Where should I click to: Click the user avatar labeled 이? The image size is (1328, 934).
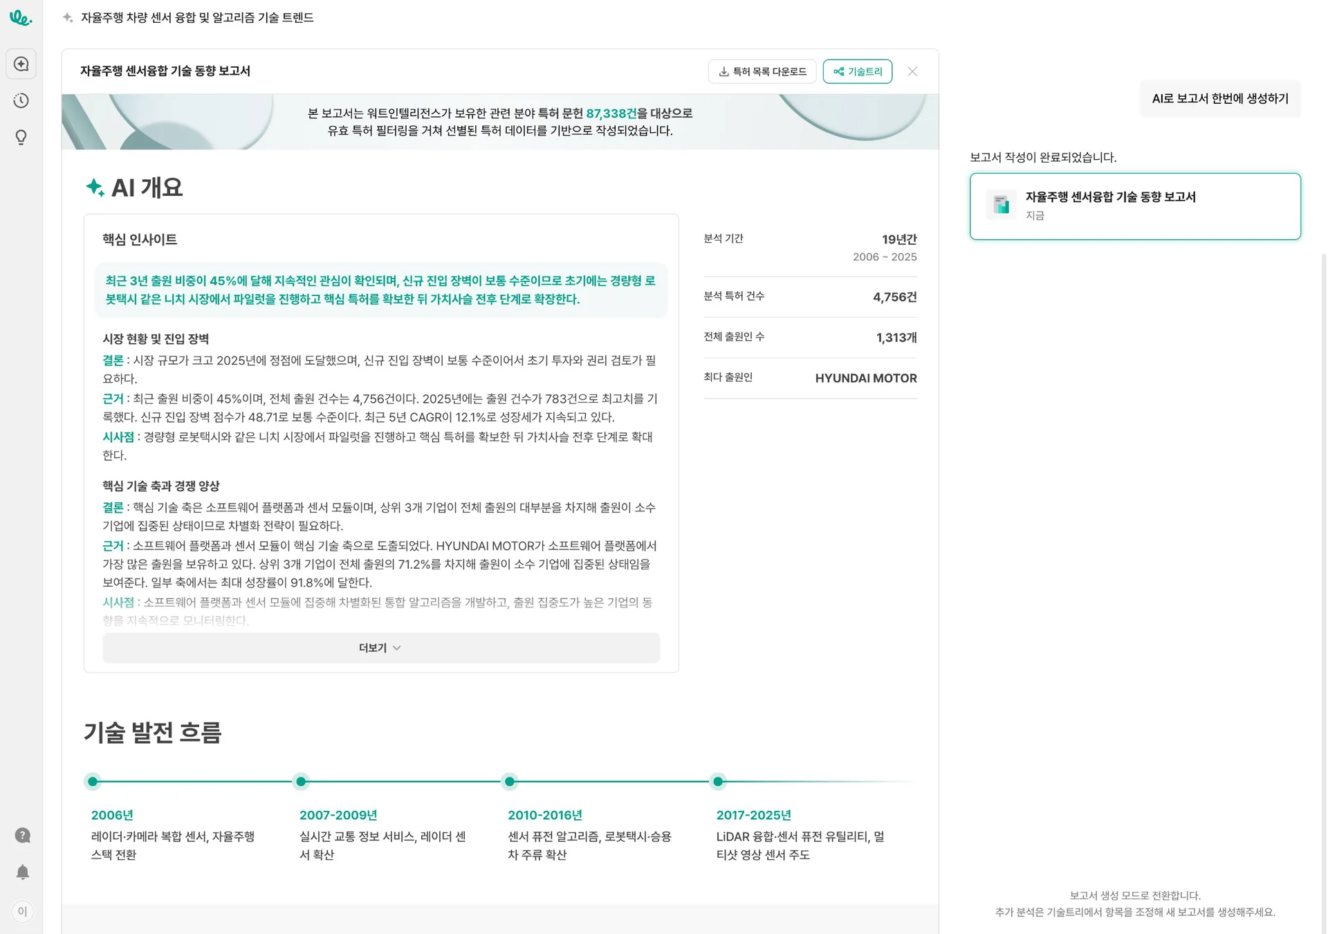tap(22, 911)
